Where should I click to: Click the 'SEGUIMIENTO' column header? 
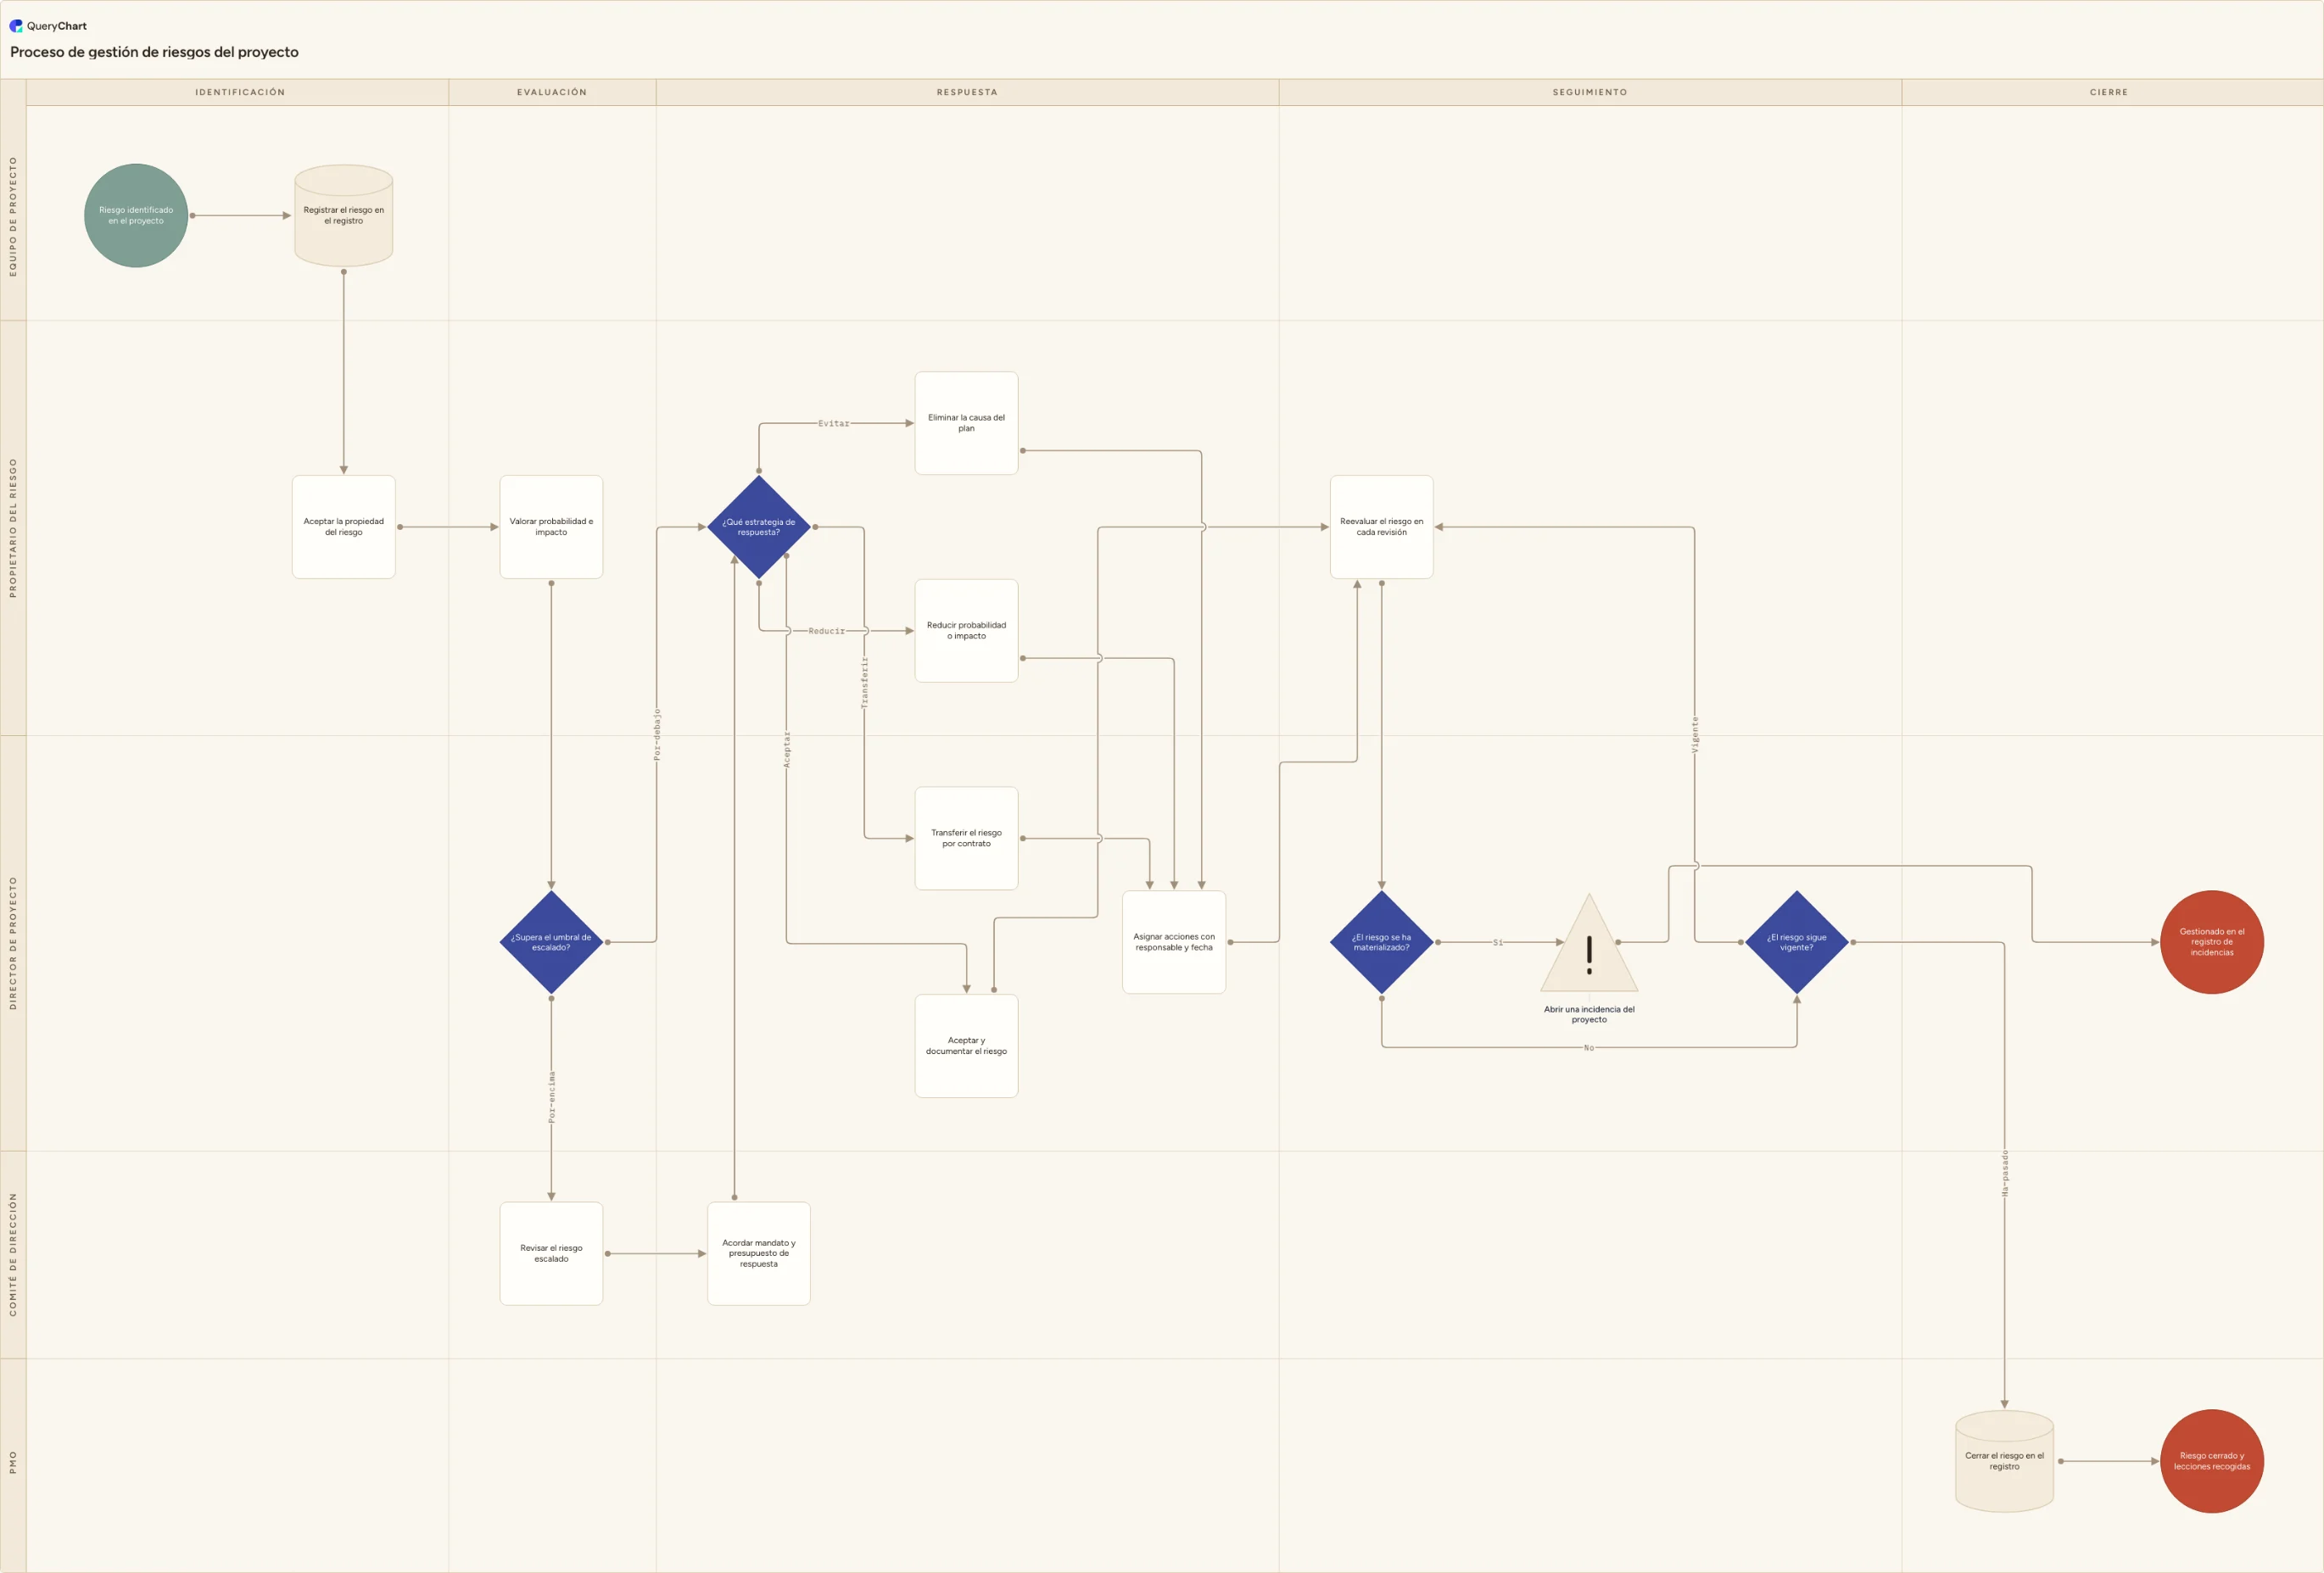[x=1590, y=92]
